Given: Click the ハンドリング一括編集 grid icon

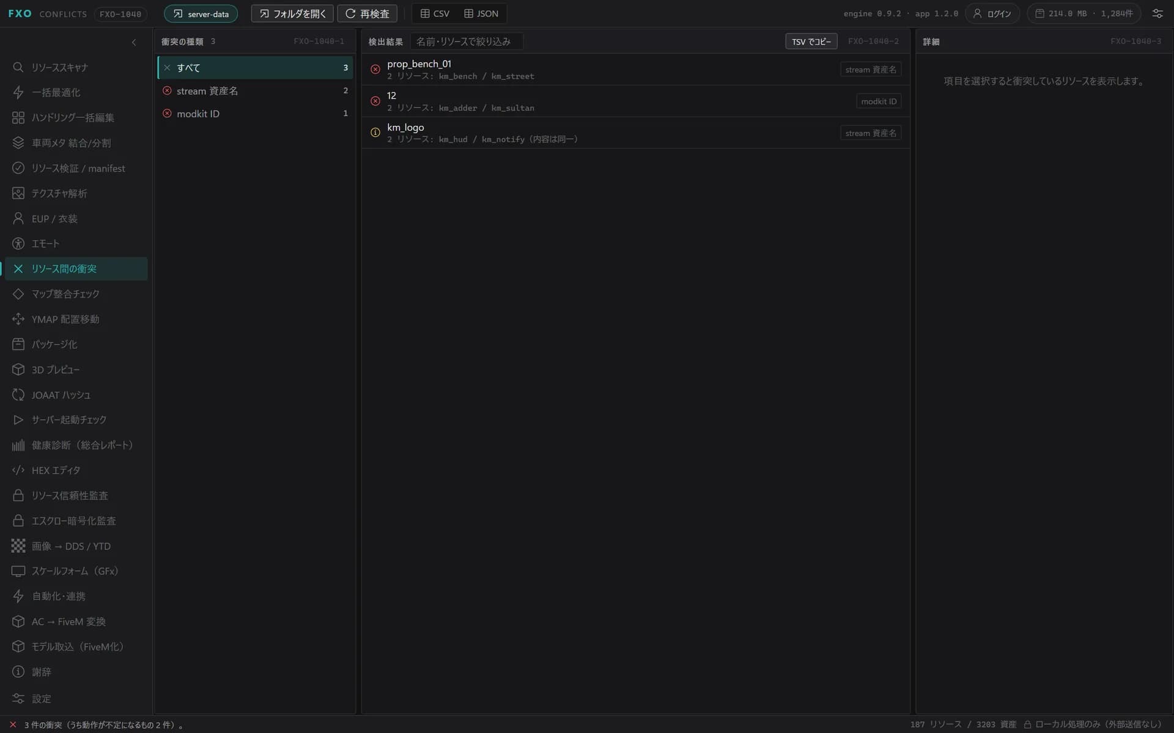Looking at the screenshot, I should 18,118.
